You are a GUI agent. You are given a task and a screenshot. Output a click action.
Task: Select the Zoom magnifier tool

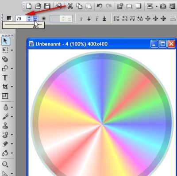click(5, 164)
